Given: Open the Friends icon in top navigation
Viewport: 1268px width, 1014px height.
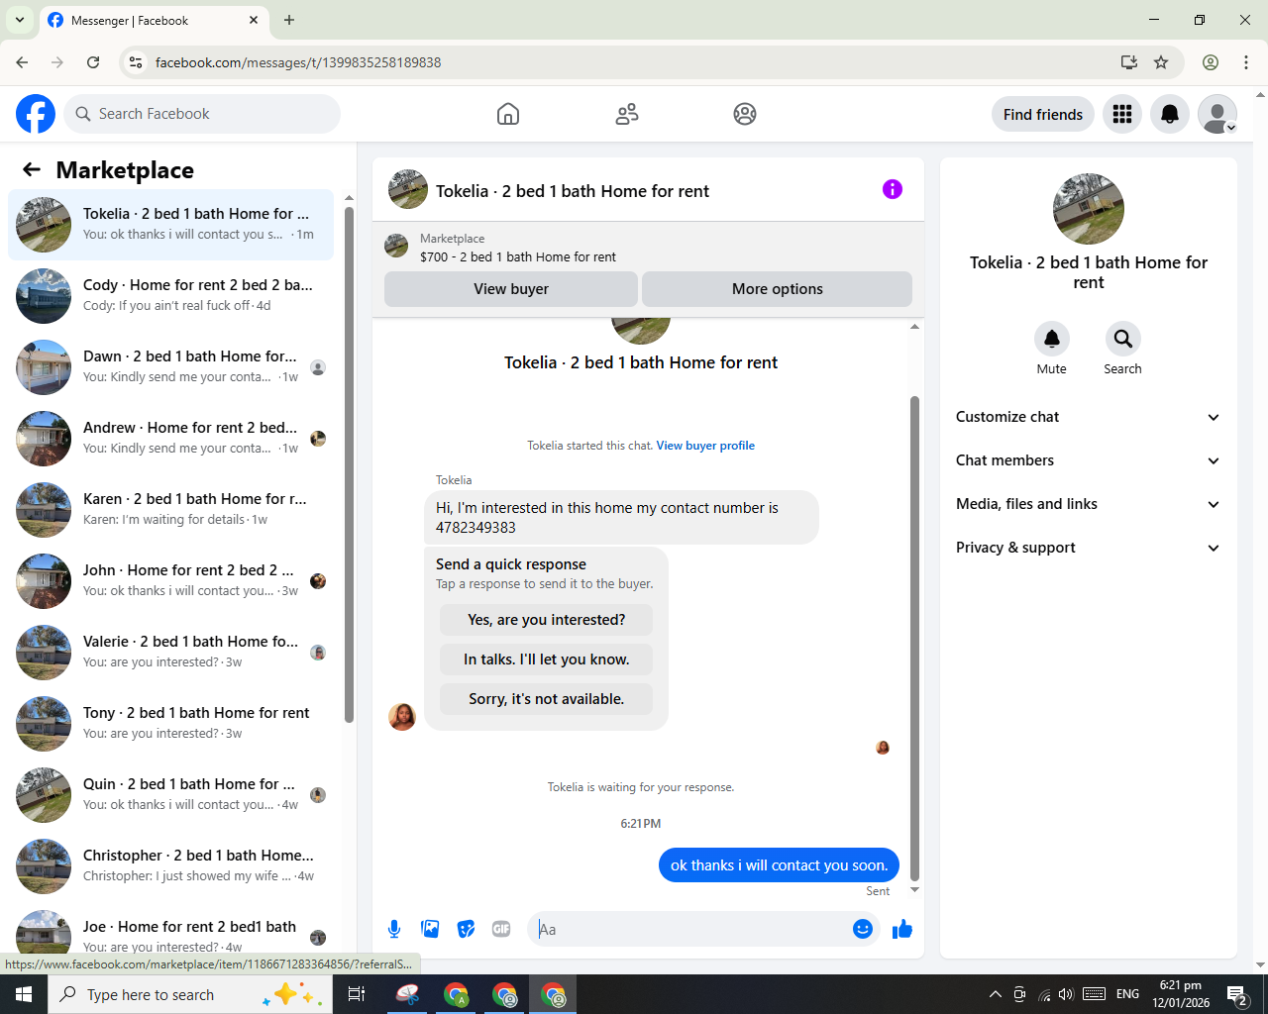Looking at the screenshot, I should click(627, 114).
